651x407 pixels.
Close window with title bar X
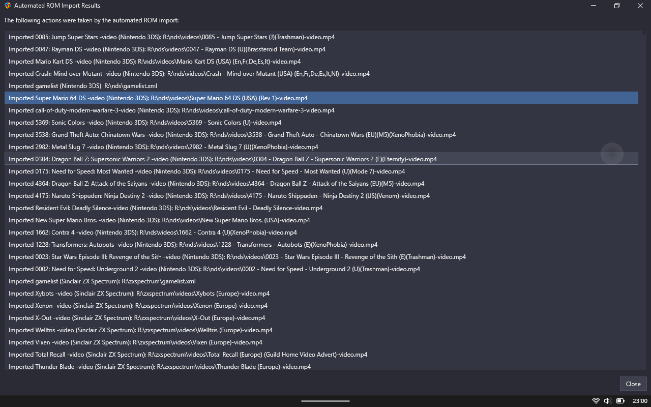pos(640,6)
